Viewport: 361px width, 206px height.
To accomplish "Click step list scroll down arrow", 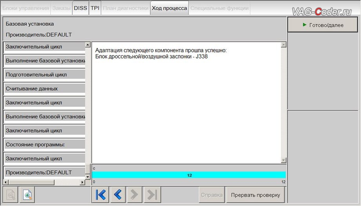I will click(x=88, y=177).
